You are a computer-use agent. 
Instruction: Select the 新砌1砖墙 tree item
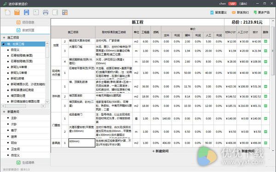(17, 78)
